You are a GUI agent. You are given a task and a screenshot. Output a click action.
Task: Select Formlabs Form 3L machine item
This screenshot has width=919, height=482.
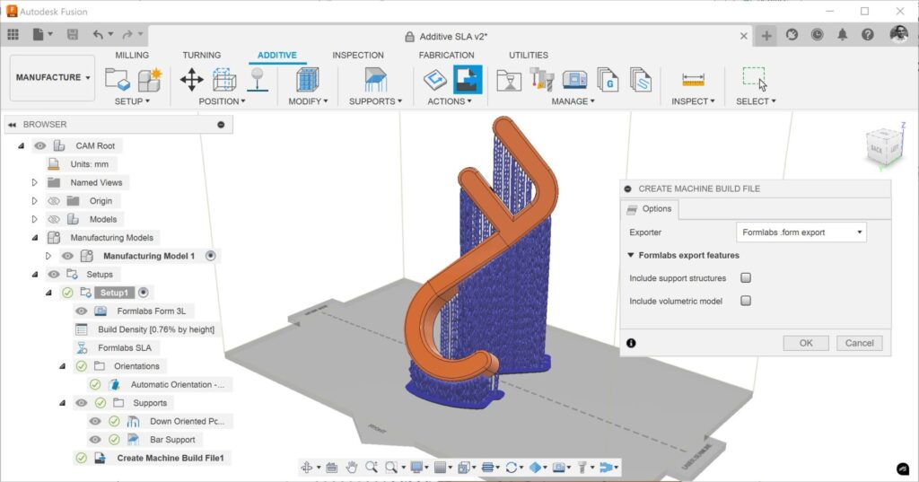click(x=151, y=311)
